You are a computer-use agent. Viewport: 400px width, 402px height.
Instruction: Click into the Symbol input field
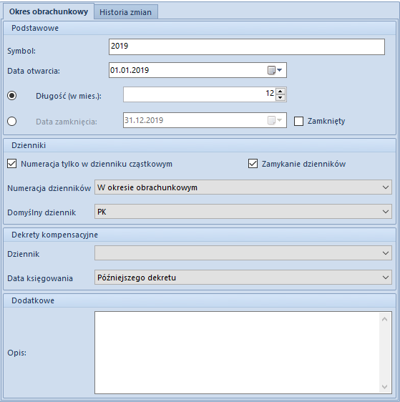pos(247,46)
